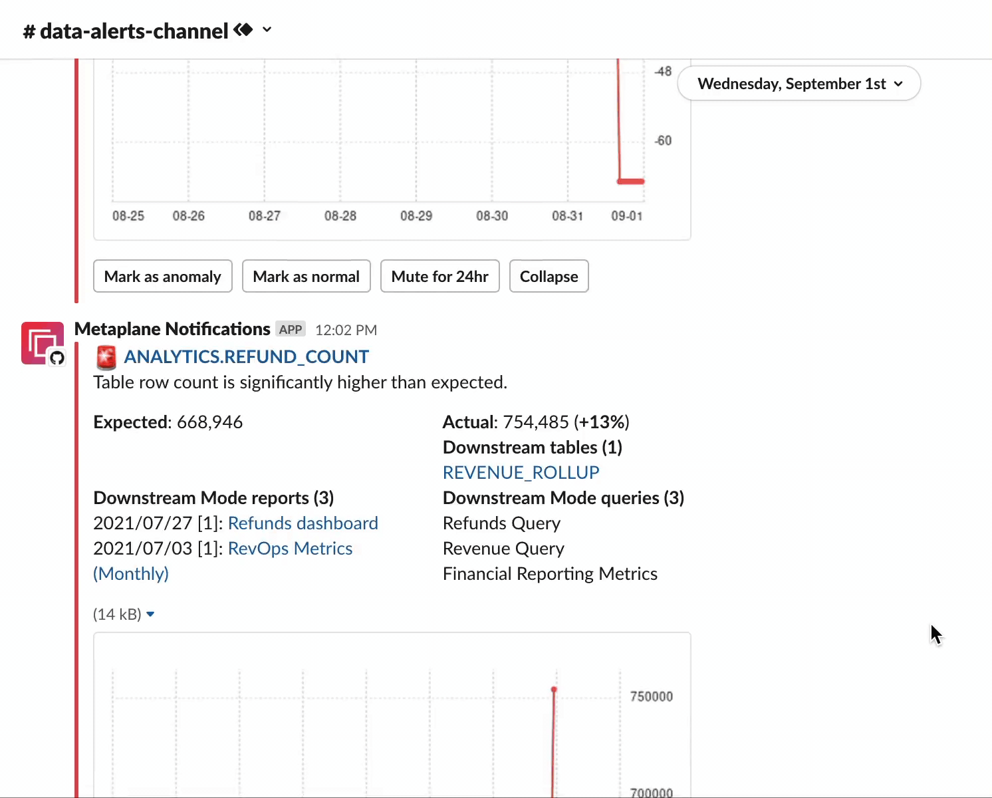This screenshot has width=992, height=798.
Task: Click the Actual: 754,485 (+13%) value
Action: pyautogui.click(x=536, y=422)
